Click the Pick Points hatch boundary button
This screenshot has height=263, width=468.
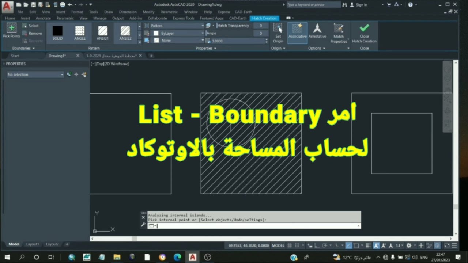pyautogui.click(x=11, y=31)
